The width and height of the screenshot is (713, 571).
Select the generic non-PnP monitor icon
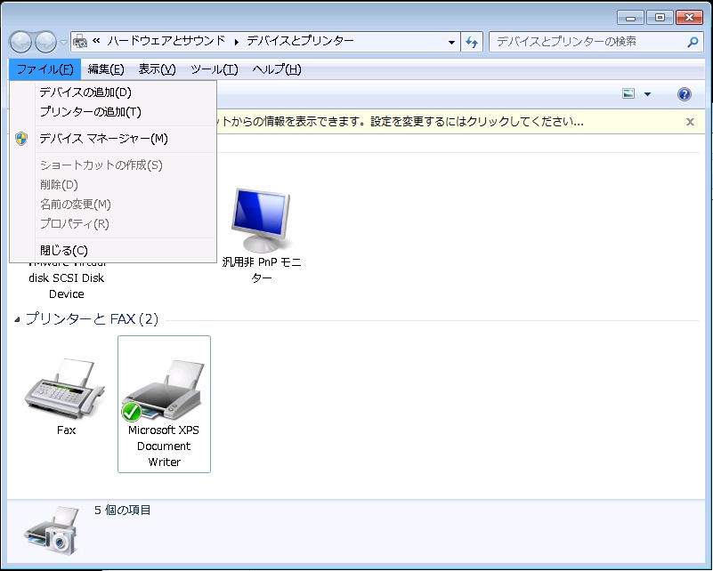click(262, 221)
